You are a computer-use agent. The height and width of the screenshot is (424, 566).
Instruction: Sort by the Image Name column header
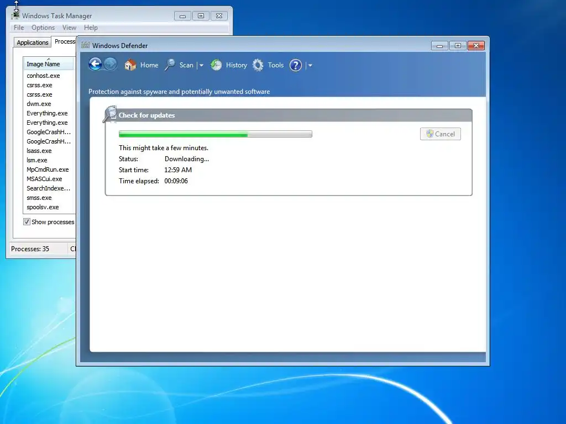(x=49, y=64)
